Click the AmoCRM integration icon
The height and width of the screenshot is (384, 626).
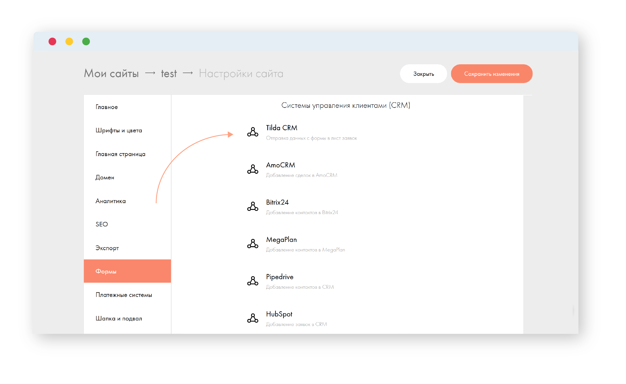tap(253, 169)
